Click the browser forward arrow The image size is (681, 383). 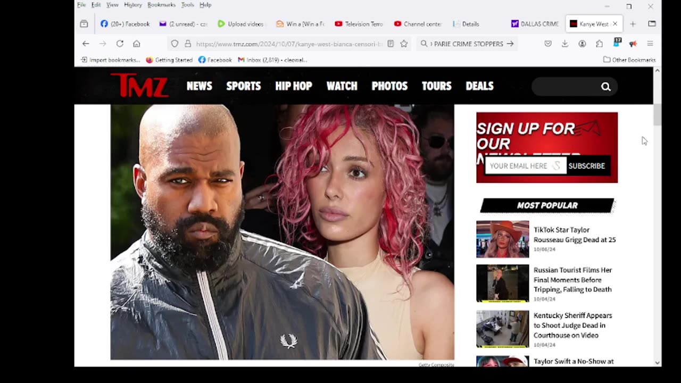point(103,44)
